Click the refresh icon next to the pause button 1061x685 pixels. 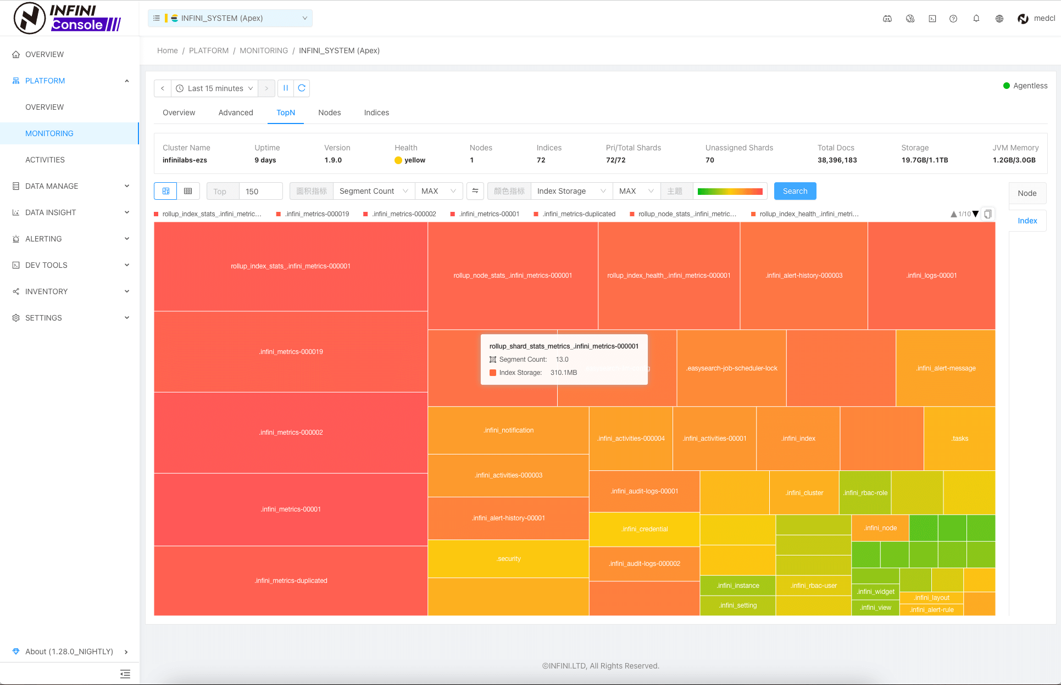(302, 88)
